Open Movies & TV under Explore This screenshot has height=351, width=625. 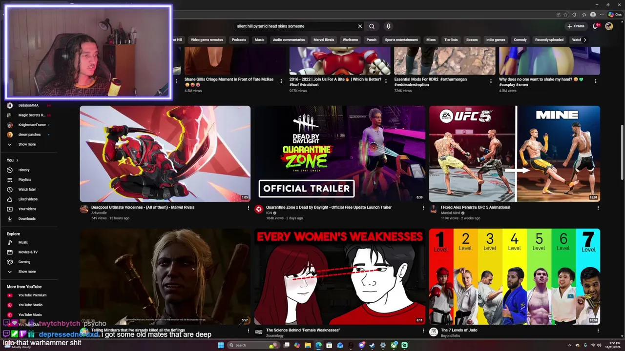tap(28, 252)
